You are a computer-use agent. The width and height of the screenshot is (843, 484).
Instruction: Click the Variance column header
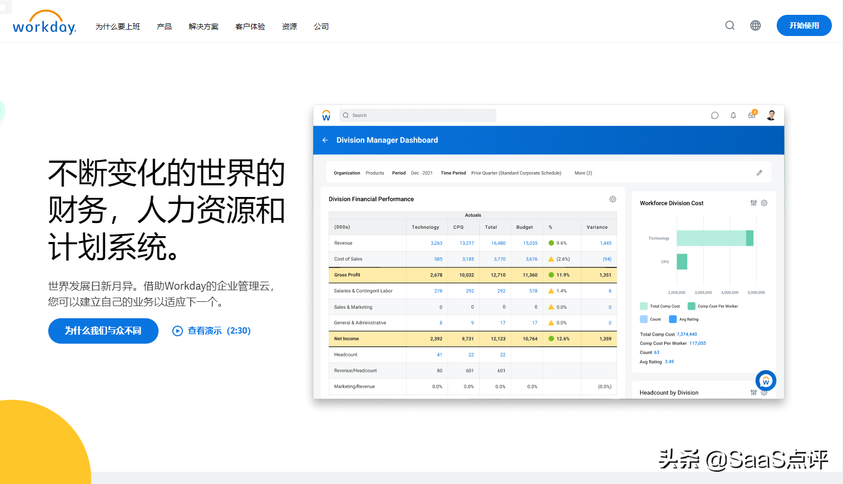click(x=597, y=227)
